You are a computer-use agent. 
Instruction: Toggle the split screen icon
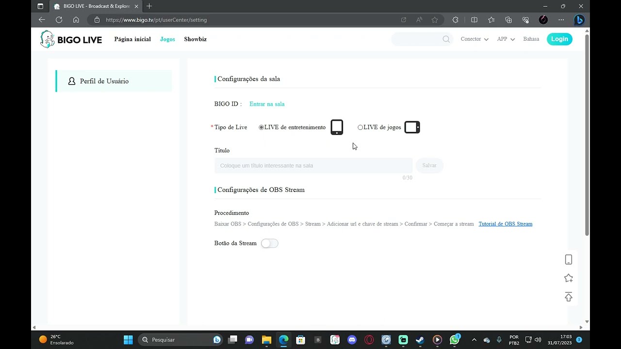(474, 20)
